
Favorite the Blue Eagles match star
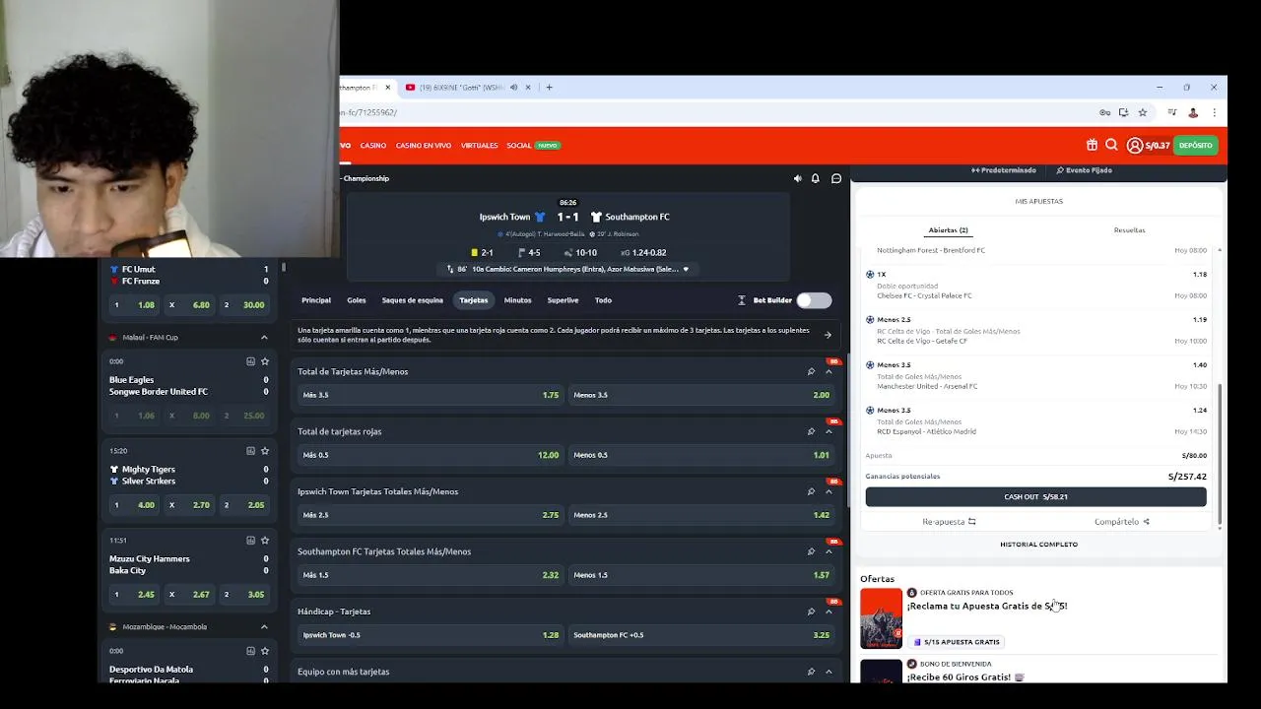[265, 361]
